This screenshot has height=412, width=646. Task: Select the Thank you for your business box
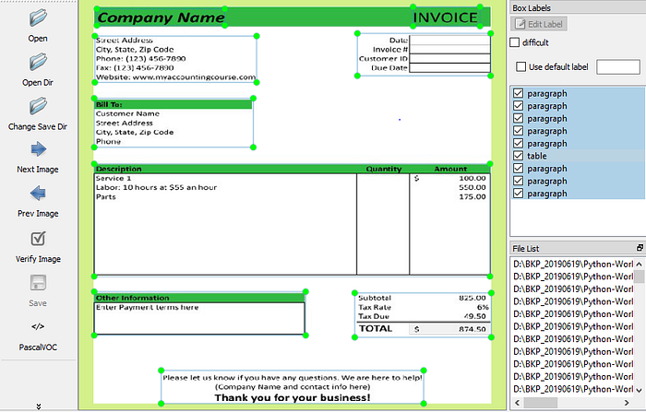[x=293, y=387]
